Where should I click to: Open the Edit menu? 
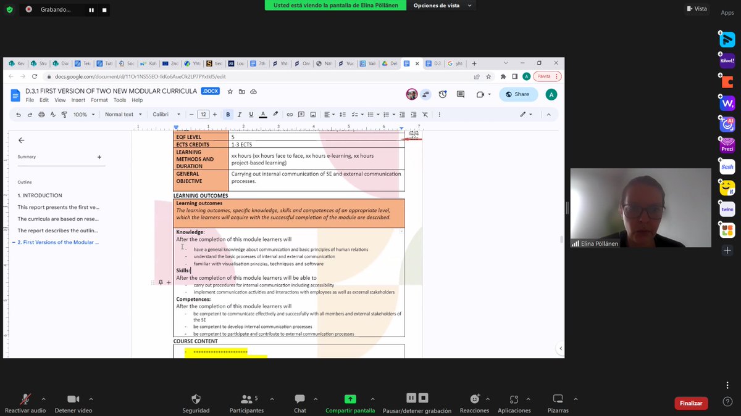click(44, 100)
